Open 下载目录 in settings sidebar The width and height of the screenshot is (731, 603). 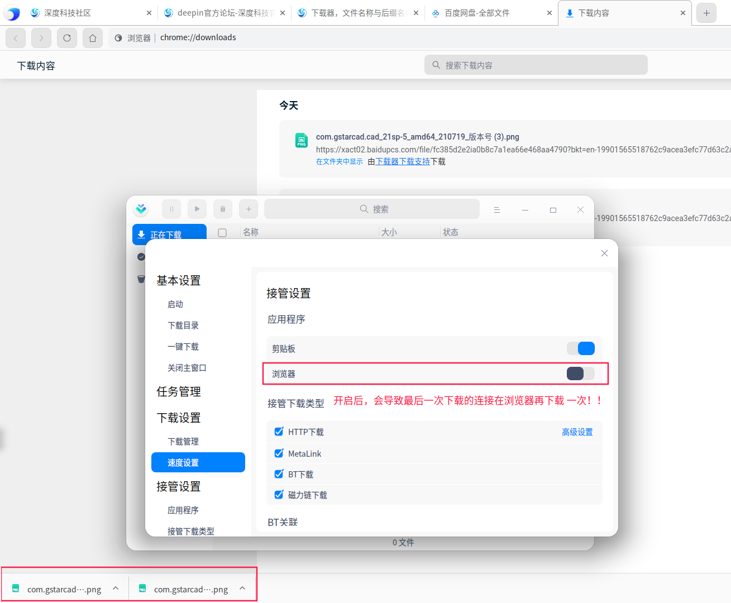click(x=183, y=326)
